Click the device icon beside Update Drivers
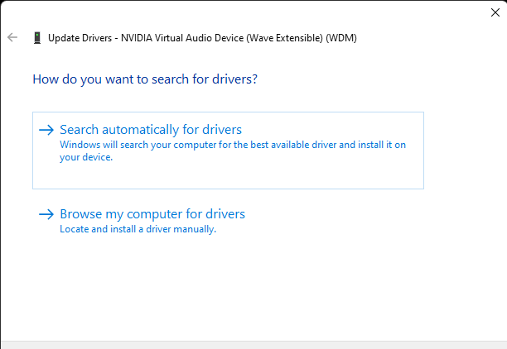The height and width of the screenshot is (349, 507). coord(36,37)
